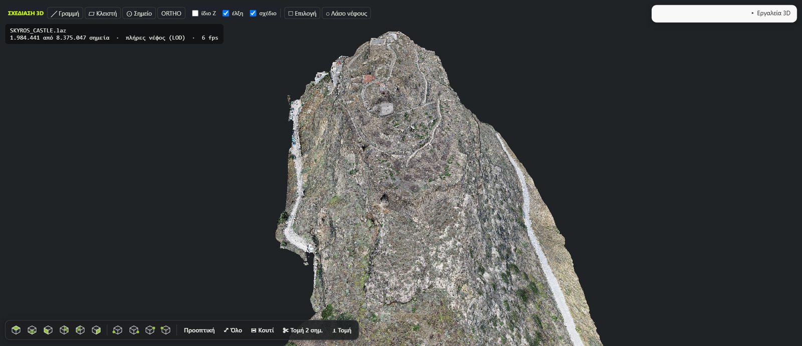Select the Σημείο point tool
Viewport: 802px width, 346px height.
[139, 13]
